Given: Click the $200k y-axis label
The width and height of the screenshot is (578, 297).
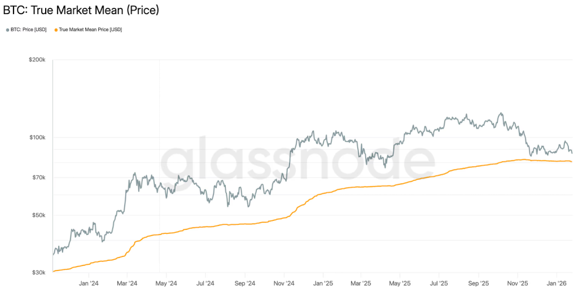Looking at the screenshot, I should (x=38, y=60).
